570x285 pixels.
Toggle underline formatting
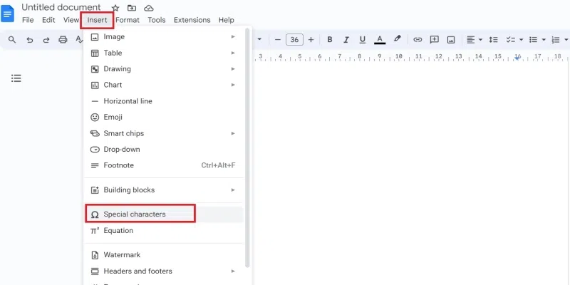[363, 40]
